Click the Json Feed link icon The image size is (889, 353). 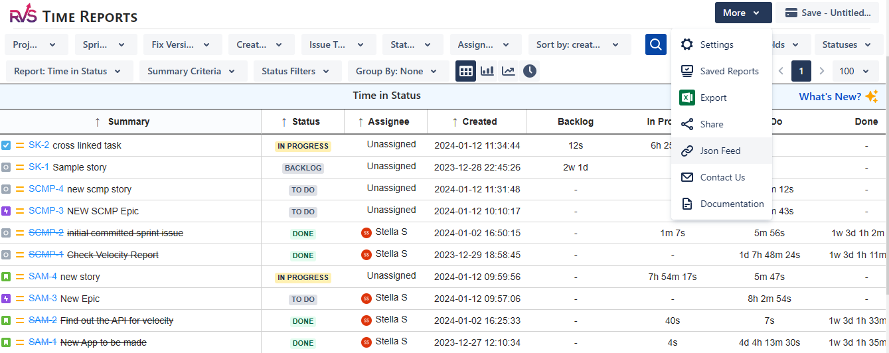pyautogui.click(x=687, y=151)
